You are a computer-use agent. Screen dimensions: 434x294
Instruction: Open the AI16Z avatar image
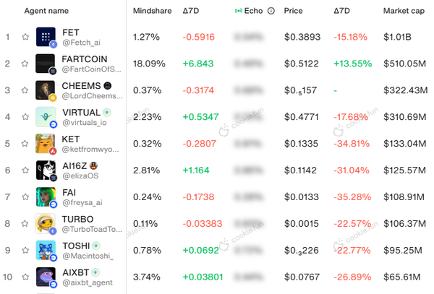tap(46, 170)
